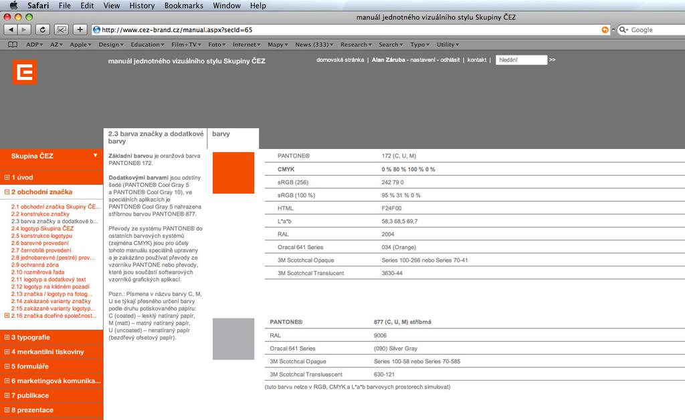Viewport: 685px width, 420px height.
Task: Open the kontakt link
Action: click(476, 59)
